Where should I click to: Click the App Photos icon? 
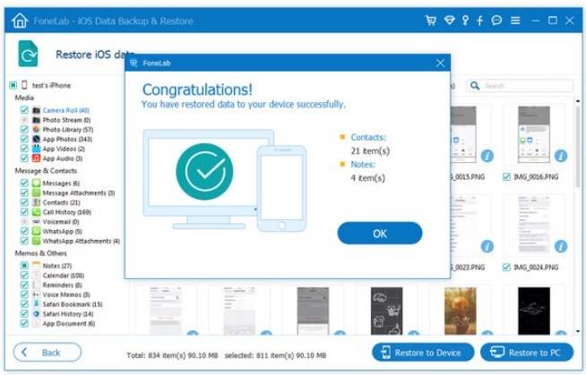tap(36, 139)
